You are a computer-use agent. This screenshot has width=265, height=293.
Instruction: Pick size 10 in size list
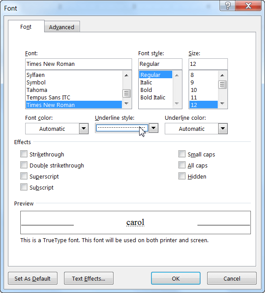click(x=203, y=90)
